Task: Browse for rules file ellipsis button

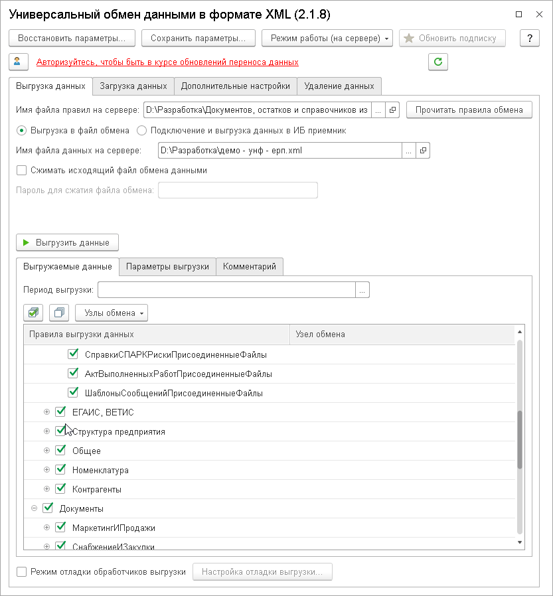Action: point(378,110)
